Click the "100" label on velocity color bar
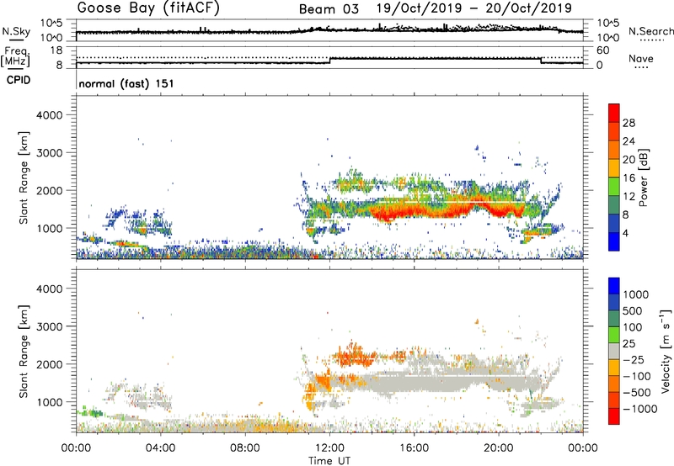674x466 pixels. 631,327
